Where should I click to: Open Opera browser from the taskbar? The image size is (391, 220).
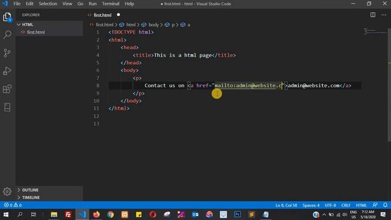153,215
